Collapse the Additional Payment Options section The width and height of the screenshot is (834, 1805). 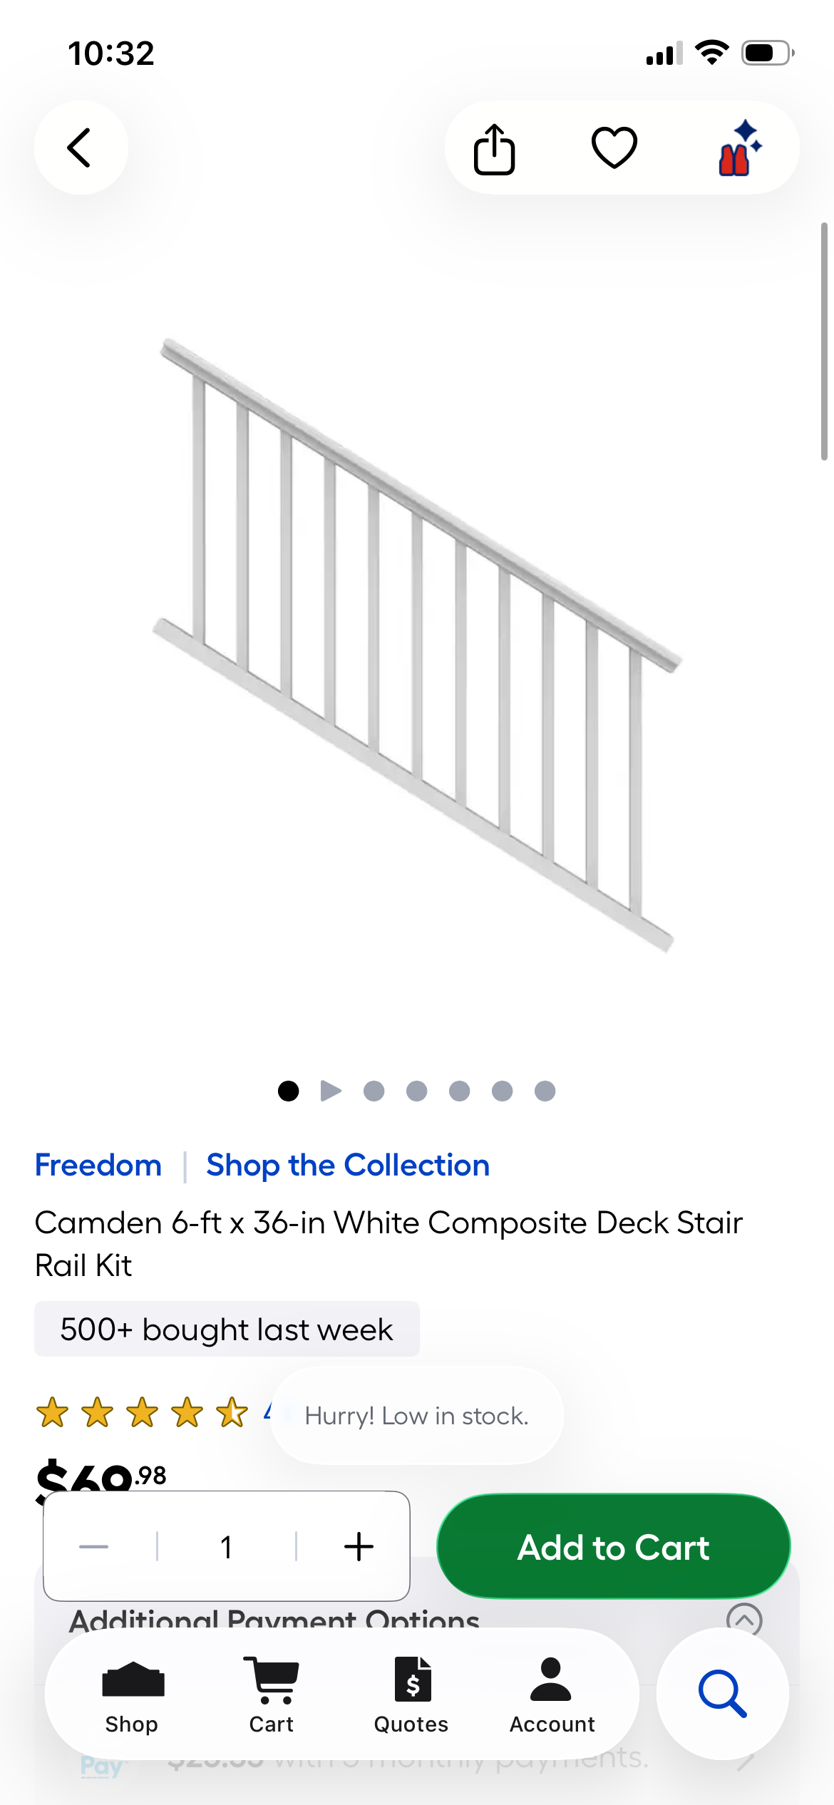(x=743, y=1618)
